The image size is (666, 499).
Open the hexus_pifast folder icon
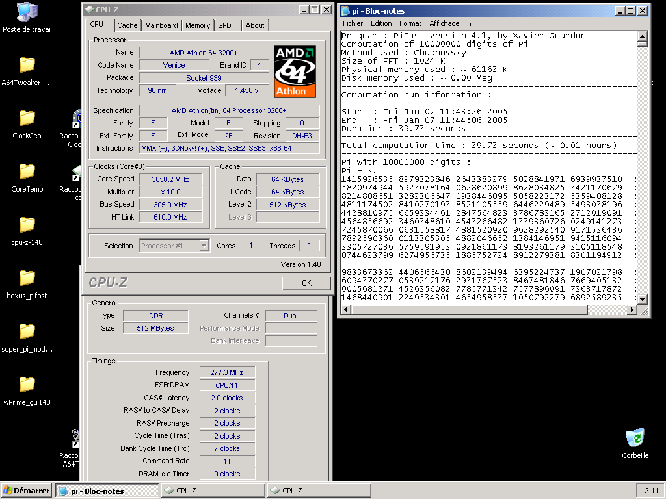(27, 285)
